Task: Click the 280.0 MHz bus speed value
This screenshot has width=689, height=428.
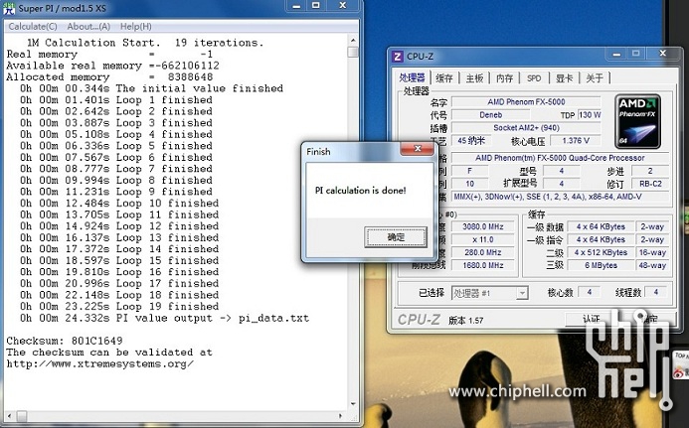Action: point(483,252)
